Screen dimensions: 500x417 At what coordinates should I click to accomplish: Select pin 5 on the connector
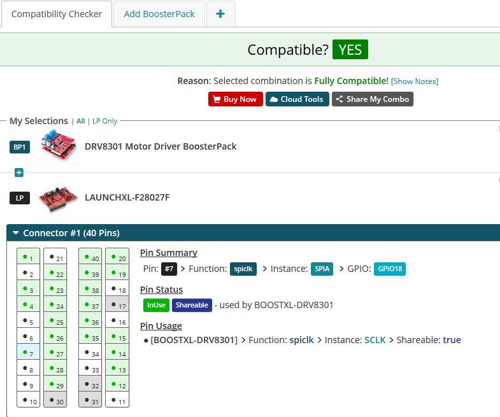tap(29, 320)
